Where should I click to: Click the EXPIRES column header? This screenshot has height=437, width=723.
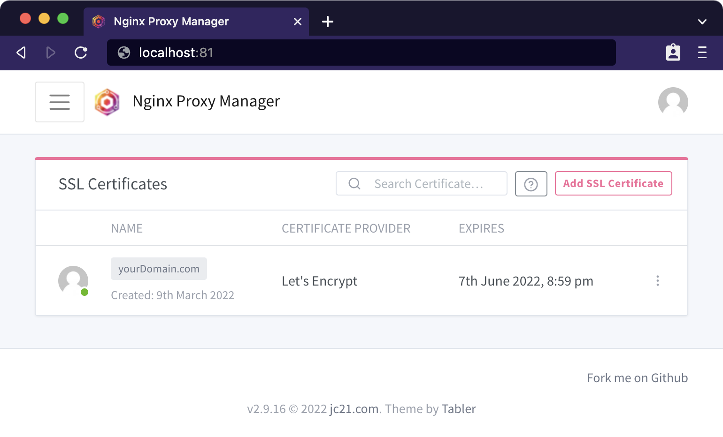(x=481, y=228)
